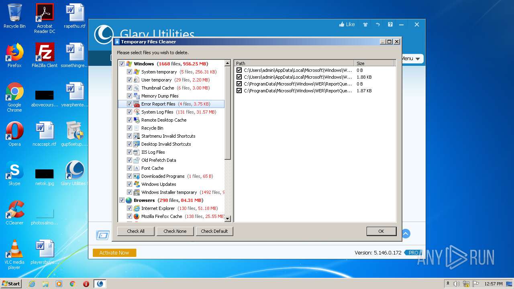
Task: Click the OK button
Action: [x=381, y=231]
